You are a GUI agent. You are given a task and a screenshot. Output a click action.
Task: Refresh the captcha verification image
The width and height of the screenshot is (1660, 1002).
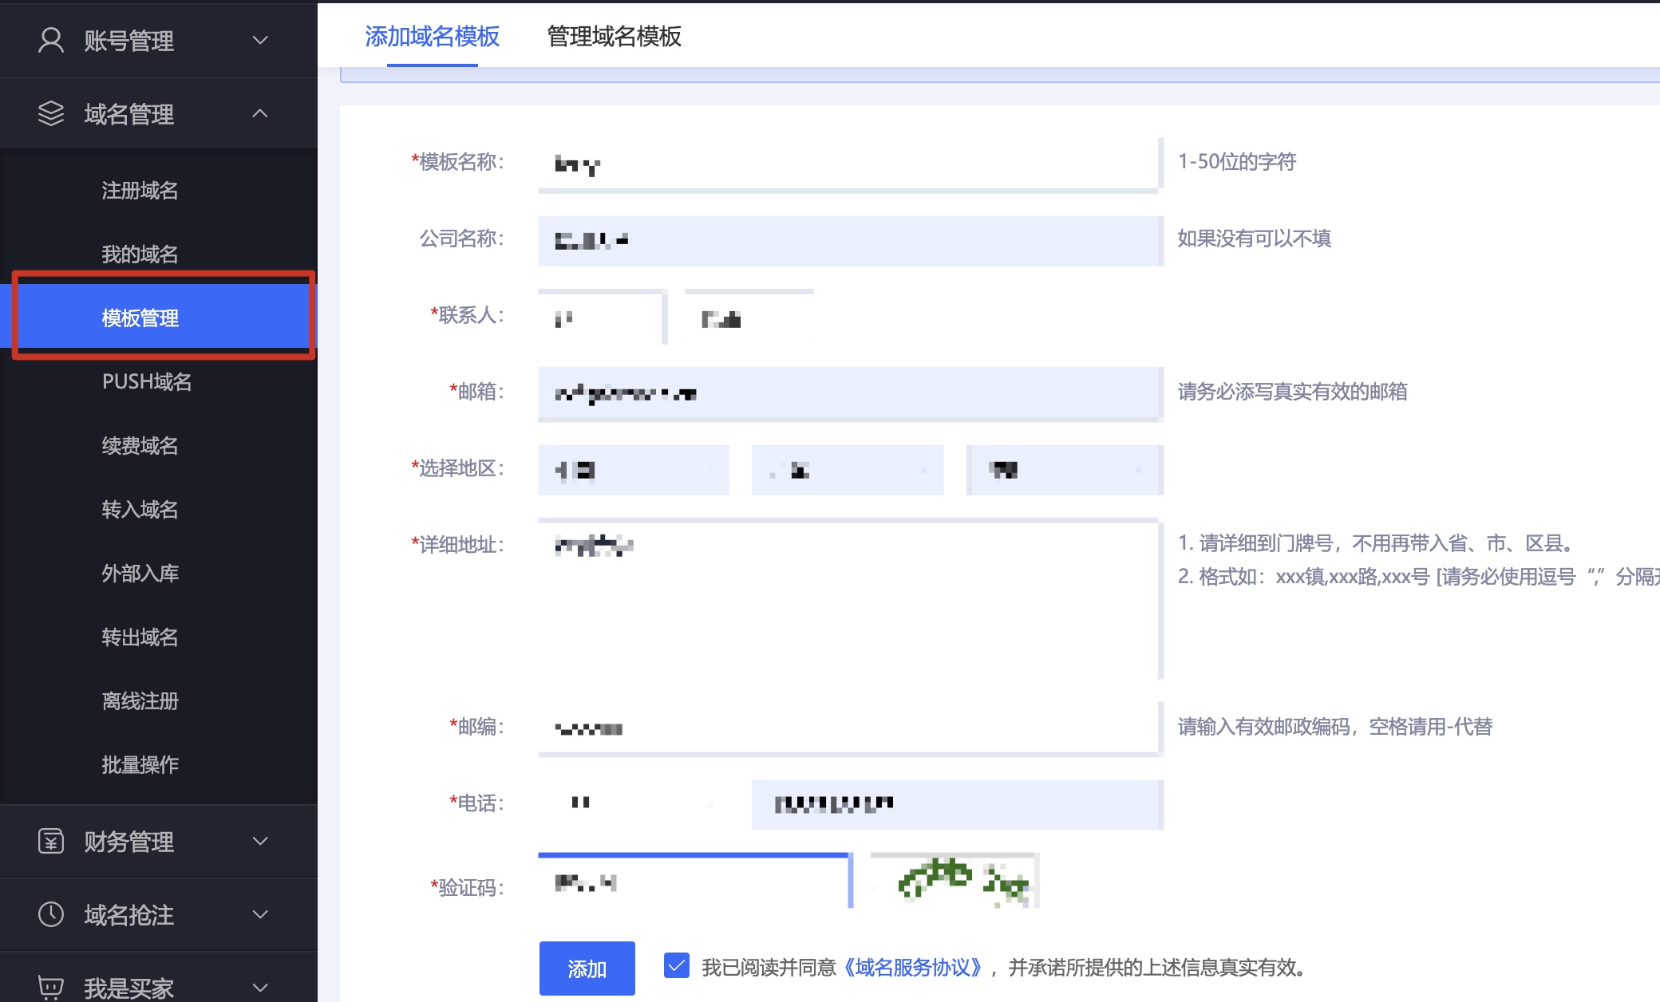tap(955, 881)
